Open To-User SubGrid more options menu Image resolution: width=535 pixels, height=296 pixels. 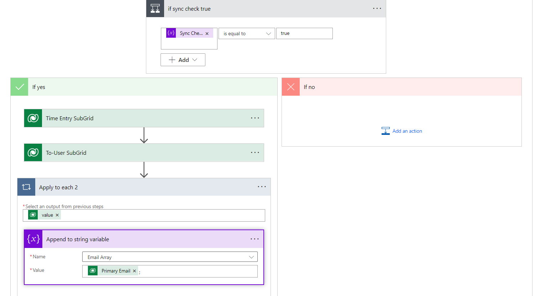click(x=255, y=153)
